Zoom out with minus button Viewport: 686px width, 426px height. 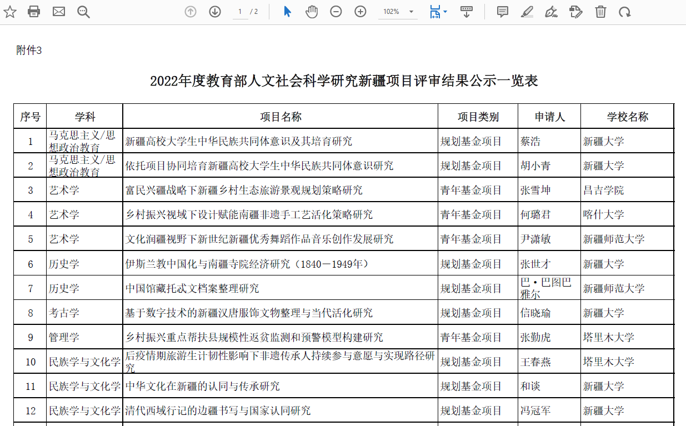pos(336,12)
